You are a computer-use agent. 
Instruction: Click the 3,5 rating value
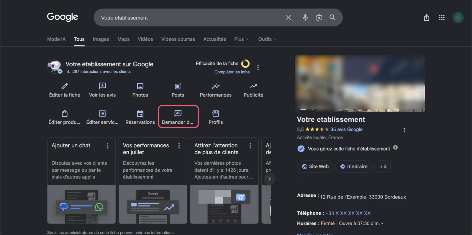tap(300, 129)
